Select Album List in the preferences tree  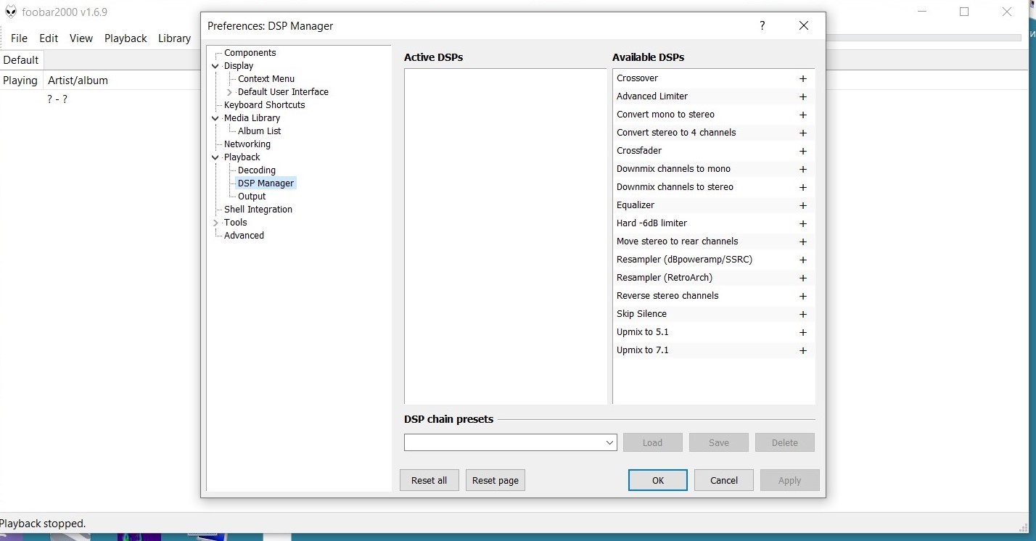[x=260, y=131]
